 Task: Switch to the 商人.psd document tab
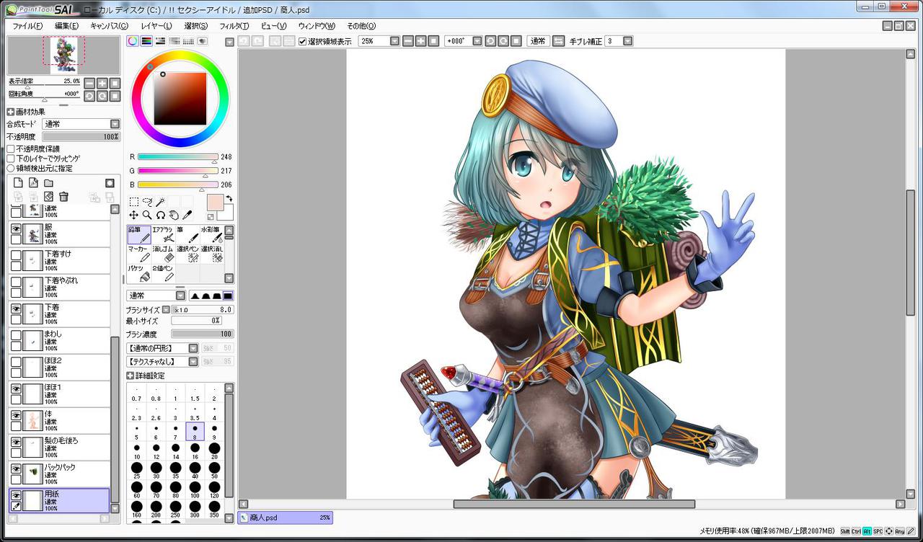(286, 517)
